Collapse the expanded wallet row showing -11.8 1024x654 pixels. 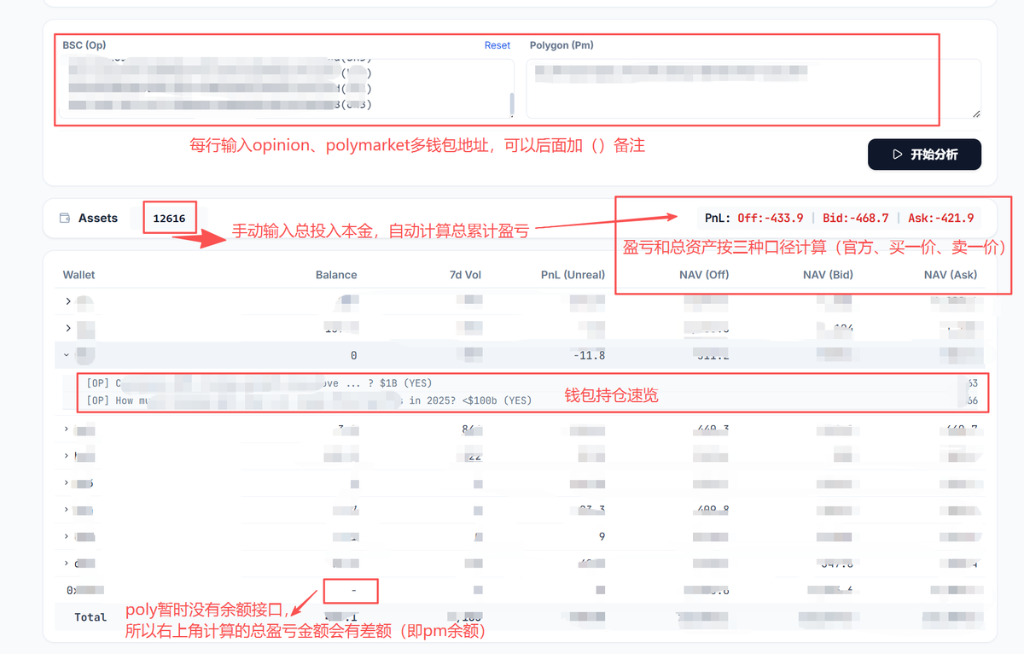tap(68, 354)
